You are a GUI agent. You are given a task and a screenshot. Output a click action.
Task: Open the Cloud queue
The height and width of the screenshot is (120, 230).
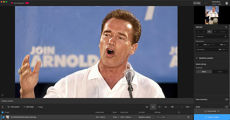[13, 107]
